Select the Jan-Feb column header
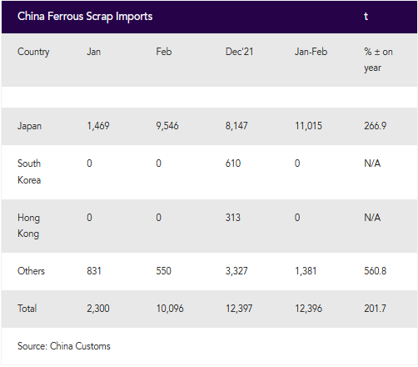The width and height of the screenshot is (418, 367). click(x=311, y=52)
